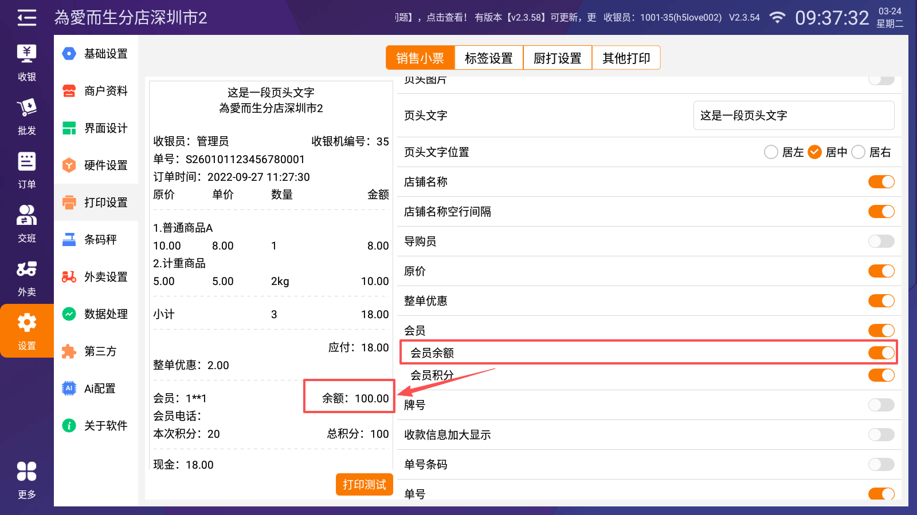Toggle off the 会员余额 switch
The width and height of the screenshot is (917, 515).
(881, 352)
